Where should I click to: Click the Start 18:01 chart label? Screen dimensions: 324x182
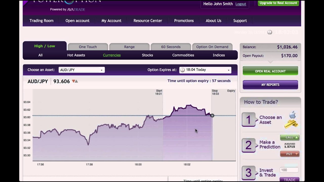[x=159, y=92]
